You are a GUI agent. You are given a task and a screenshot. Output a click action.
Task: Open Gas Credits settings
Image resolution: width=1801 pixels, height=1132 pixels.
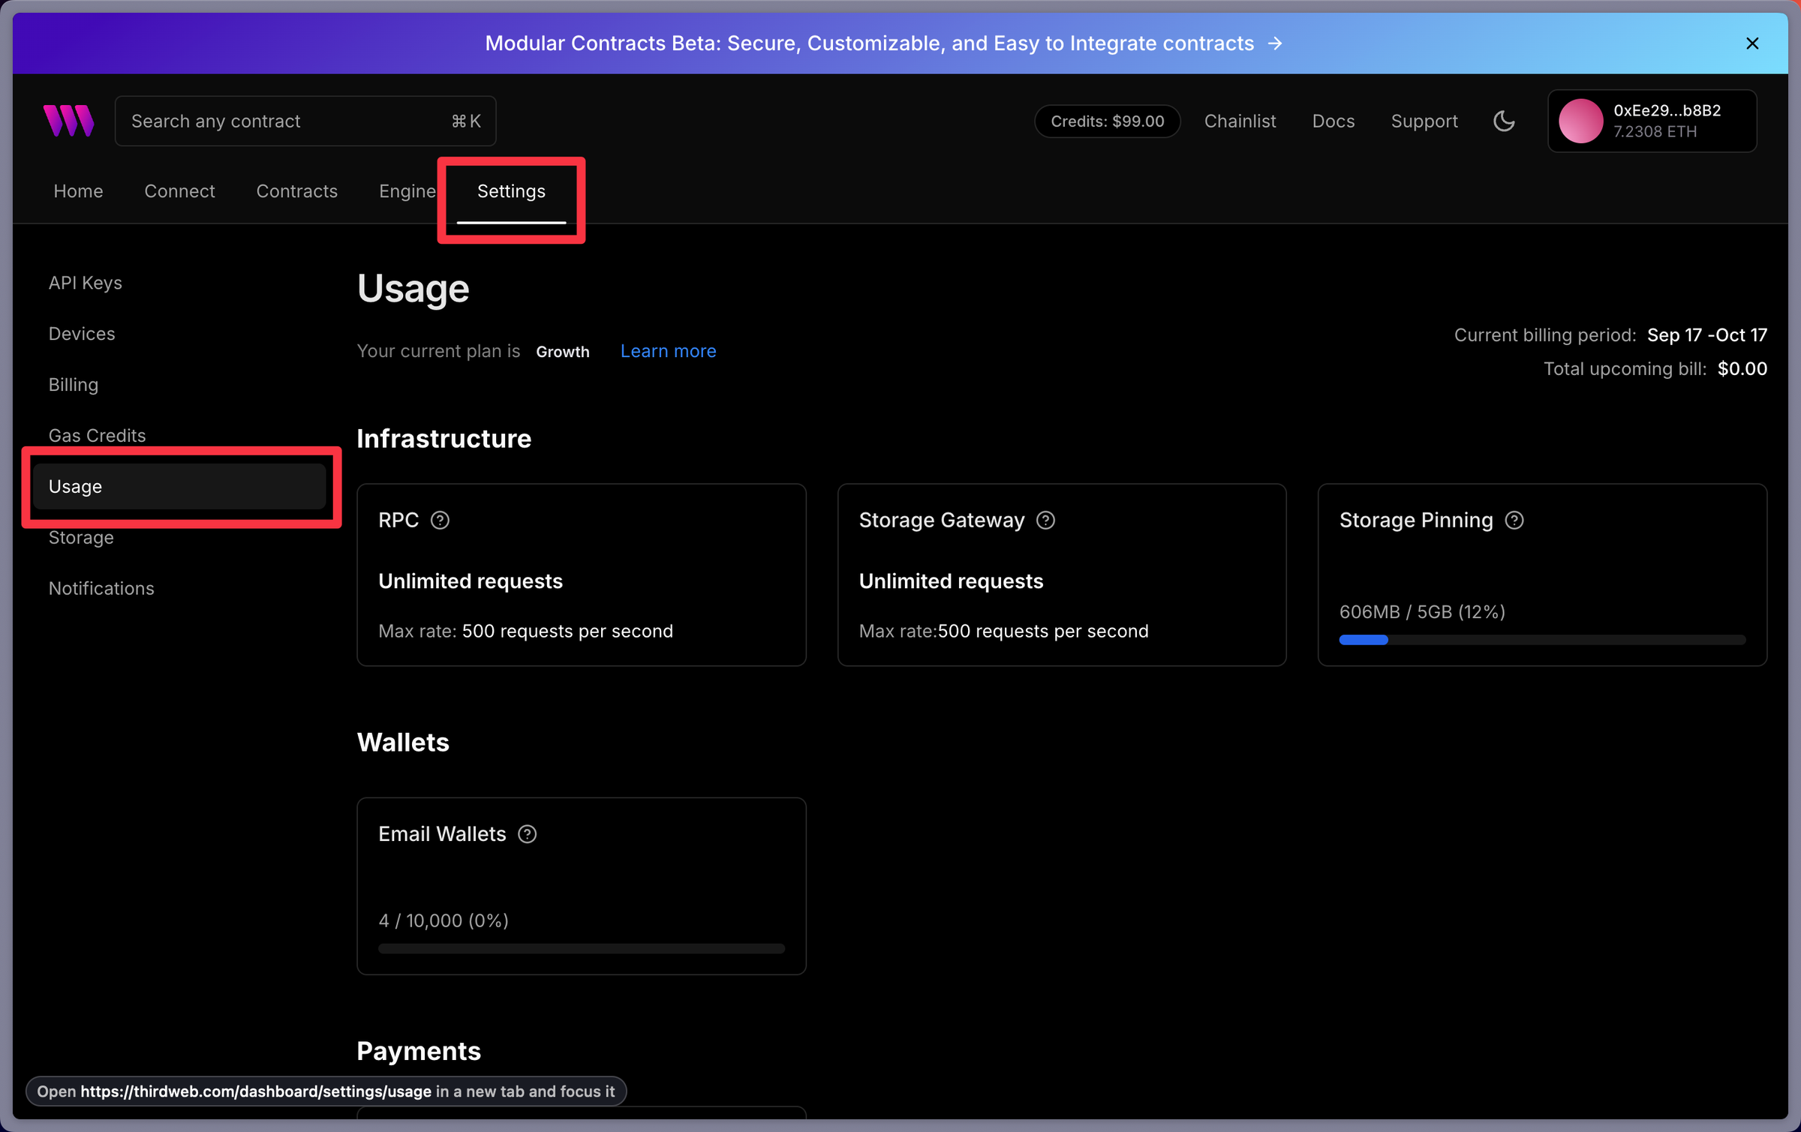point(97,435)
